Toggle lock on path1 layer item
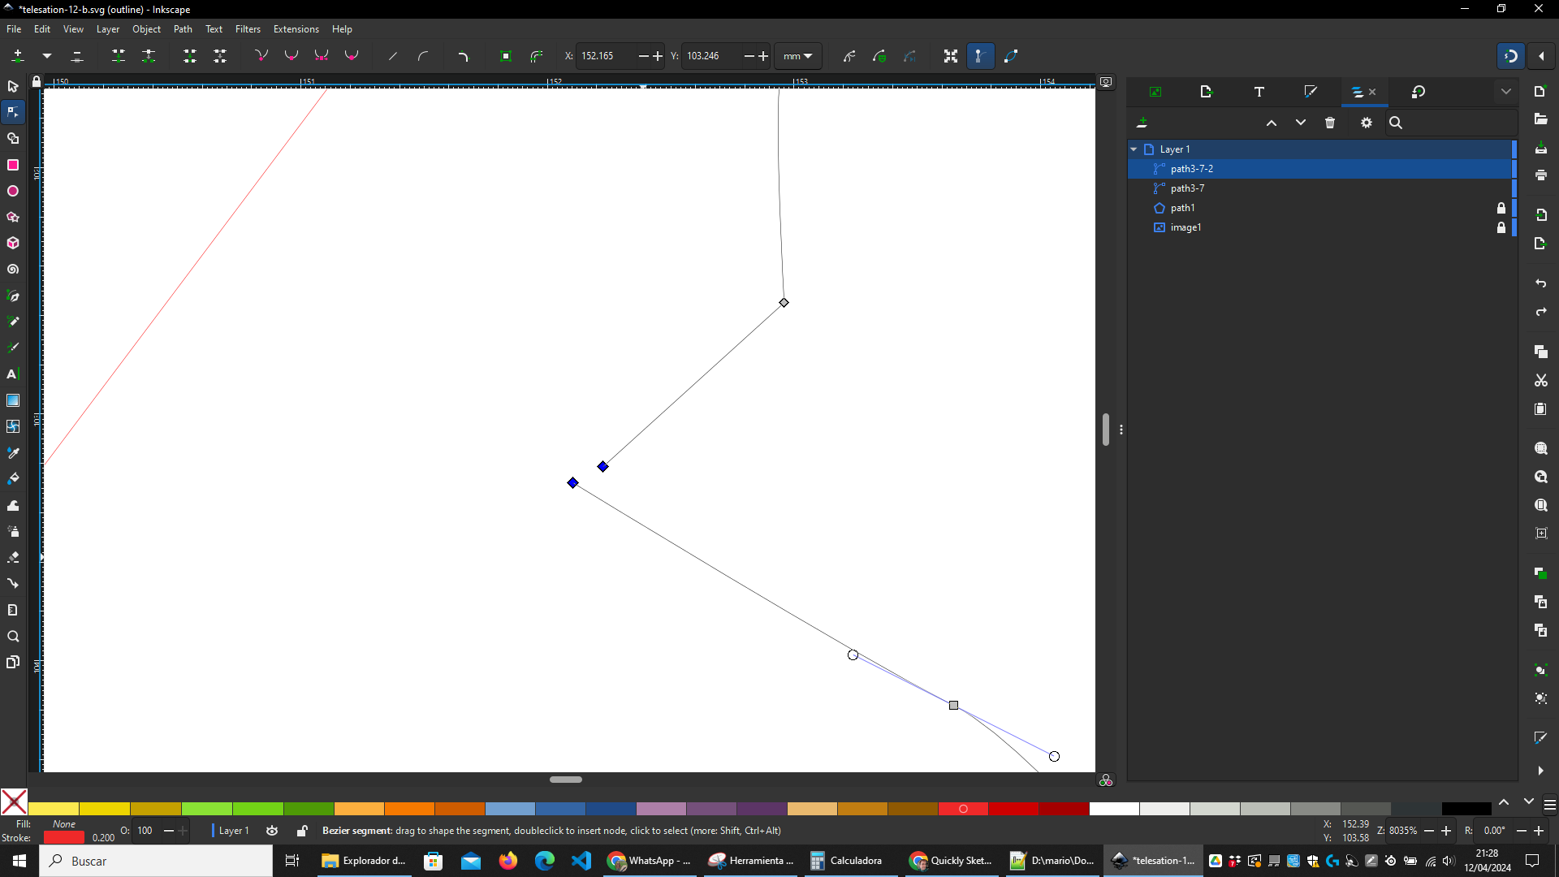 [1501, 208]
